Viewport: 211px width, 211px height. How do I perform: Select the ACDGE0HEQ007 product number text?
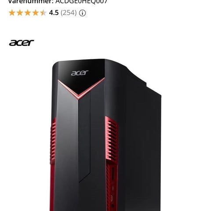[81, 2]
